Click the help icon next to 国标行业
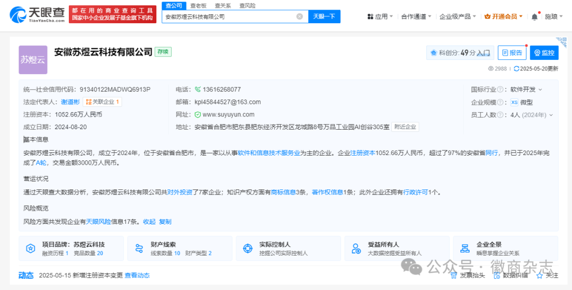Viewport: 572px width, 290px height. coord(500,89)
